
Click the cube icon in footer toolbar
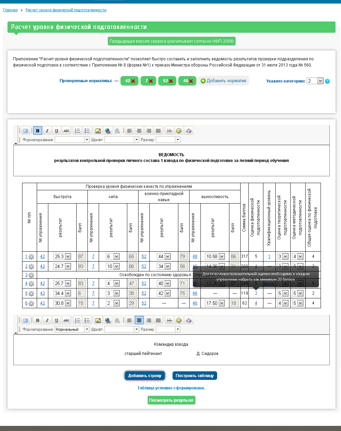coord(189,320)
